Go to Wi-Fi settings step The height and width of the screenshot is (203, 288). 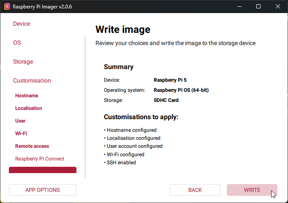21,134
